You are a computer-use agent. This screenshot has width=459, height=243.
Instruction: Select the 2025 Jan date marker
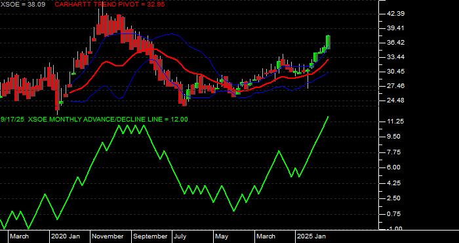tap(311, 236)
